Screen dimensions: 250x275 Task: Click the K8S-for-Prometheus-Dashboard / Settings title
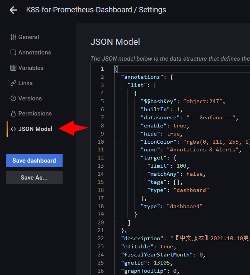click(x=96, y=10)
